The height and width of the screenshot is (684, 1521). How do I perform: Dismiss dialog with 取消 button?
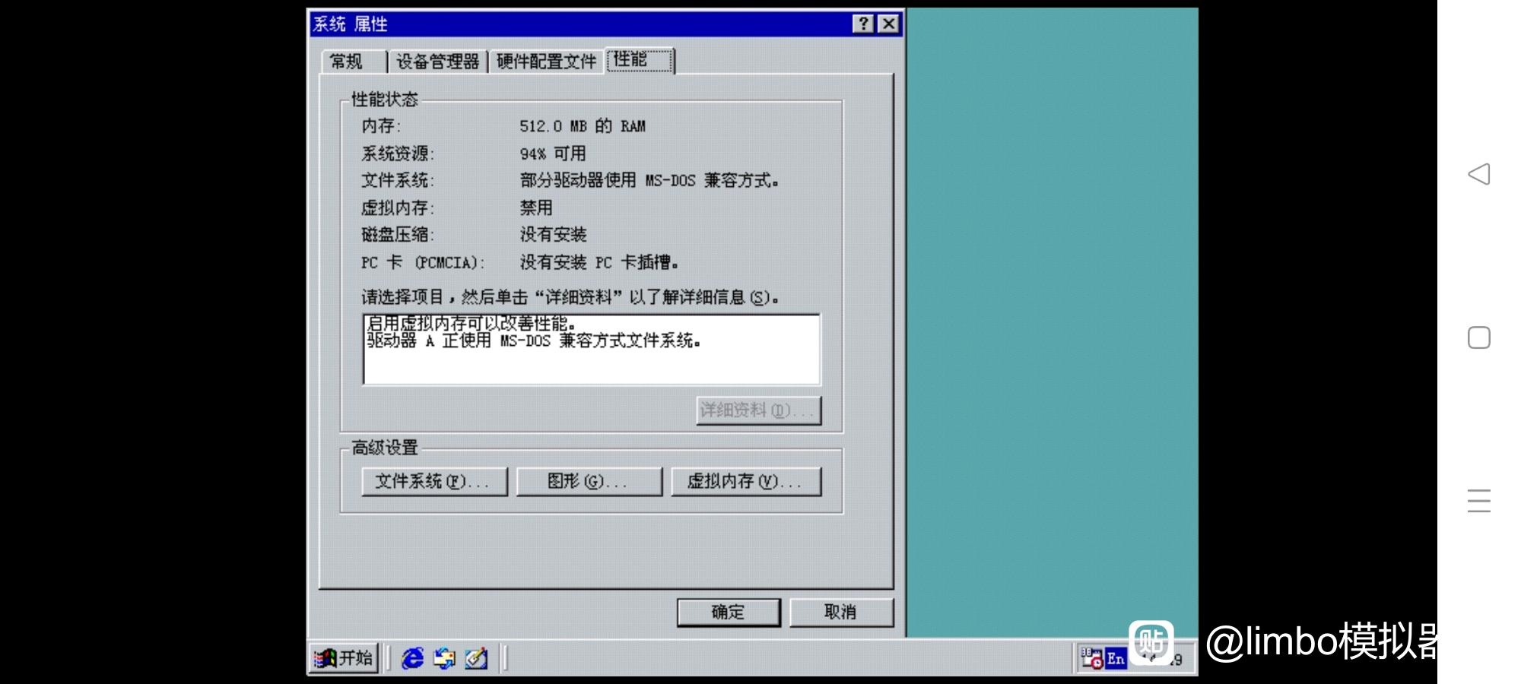[x=841, y=612]
